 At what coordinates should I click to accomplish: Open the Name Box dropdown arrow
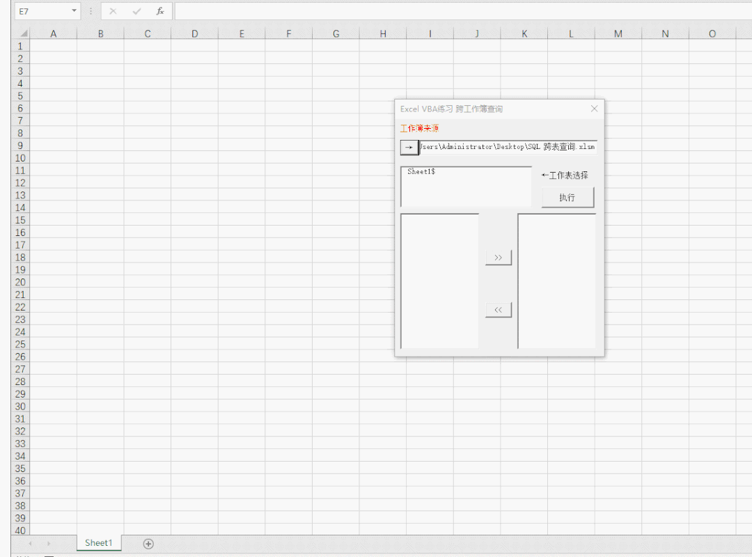click(x=74, y=10)
